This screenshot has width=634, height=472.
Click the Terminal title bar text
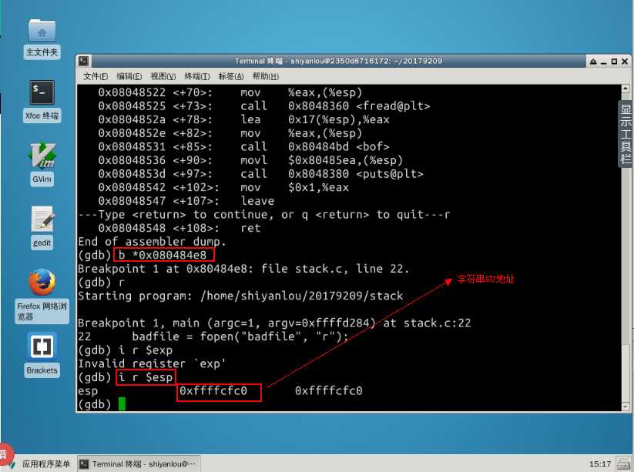[x=338, y=61]
